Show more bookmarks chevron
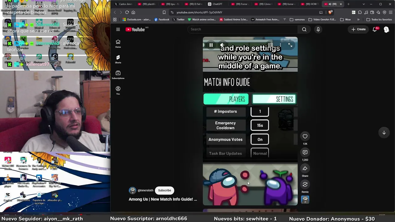Viewport: 395px width, 222px height. tap(358, 19)
